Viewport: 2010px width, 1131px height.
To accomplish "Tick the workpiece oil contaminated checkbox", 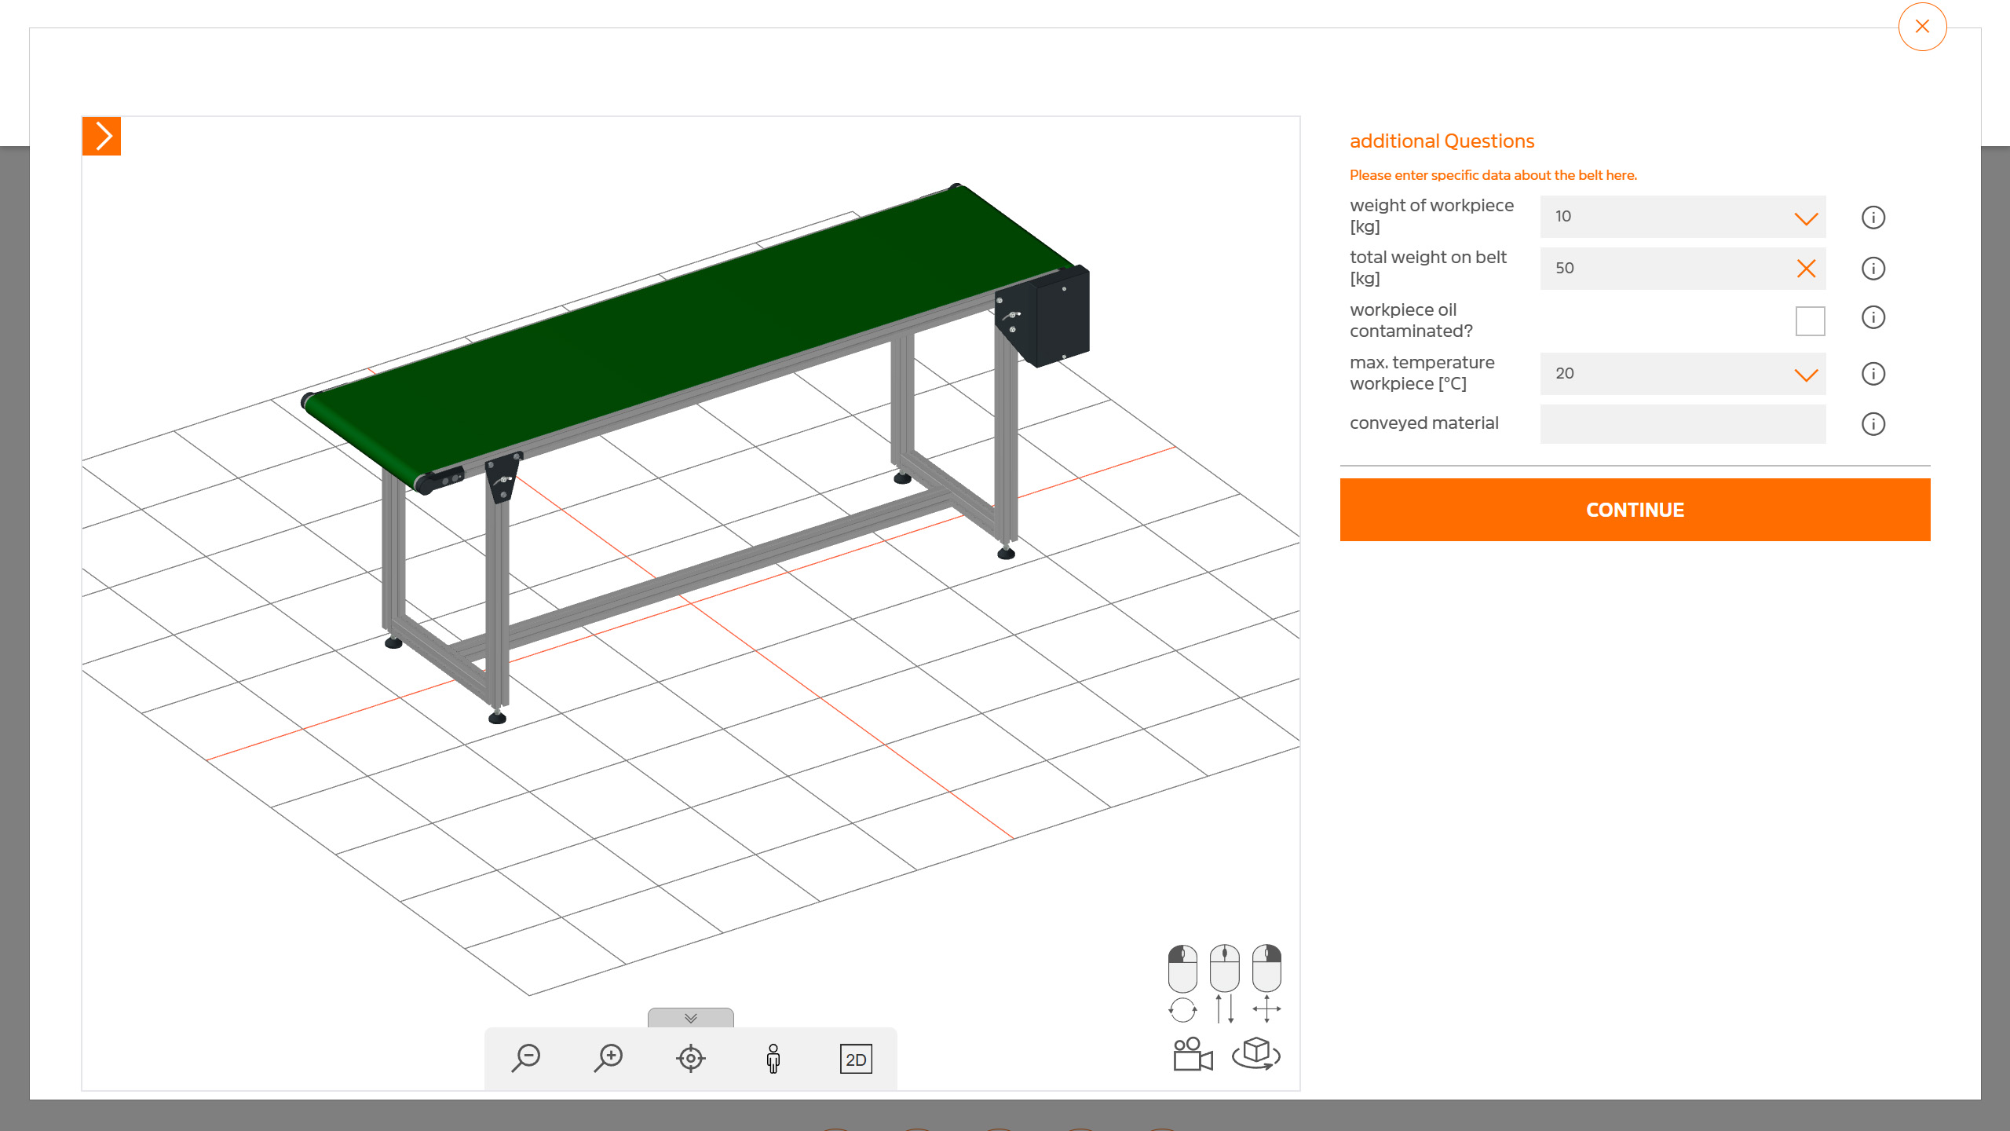I will coord(1810,320).
